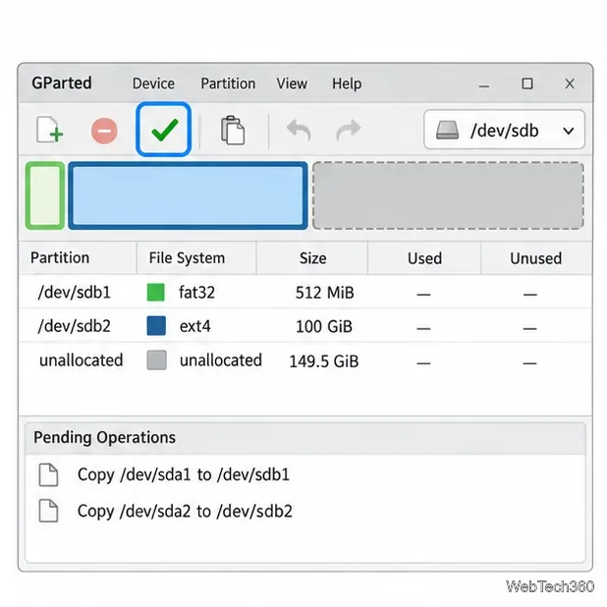Open the /dev/sdb device selector dropdown
The image size is (607, 607).
[504, 130]
